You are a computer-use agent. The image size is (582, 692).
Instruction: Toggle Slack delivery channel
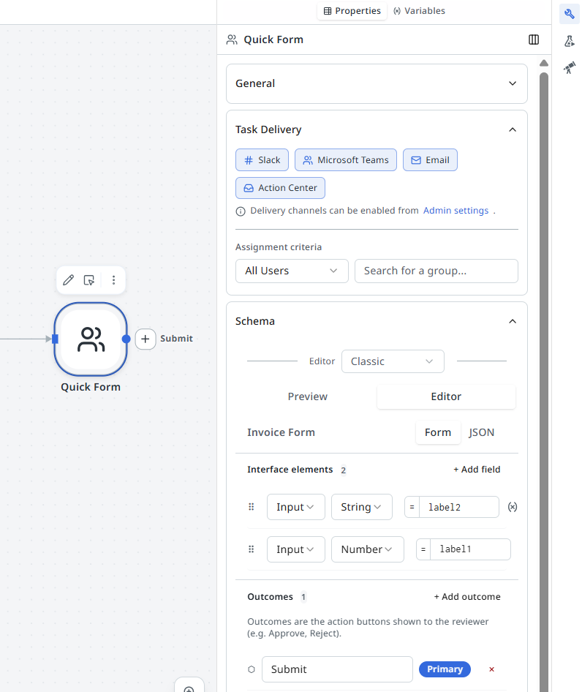[x=262, y=159]
